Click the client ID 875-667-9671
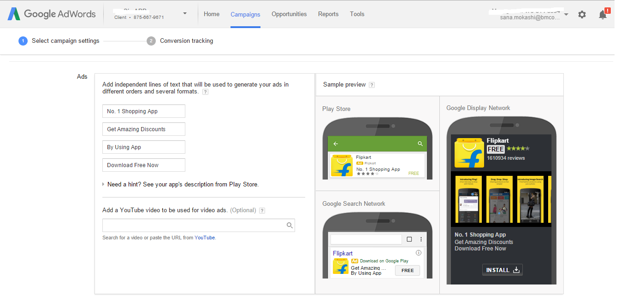 [x=148, y=17]
